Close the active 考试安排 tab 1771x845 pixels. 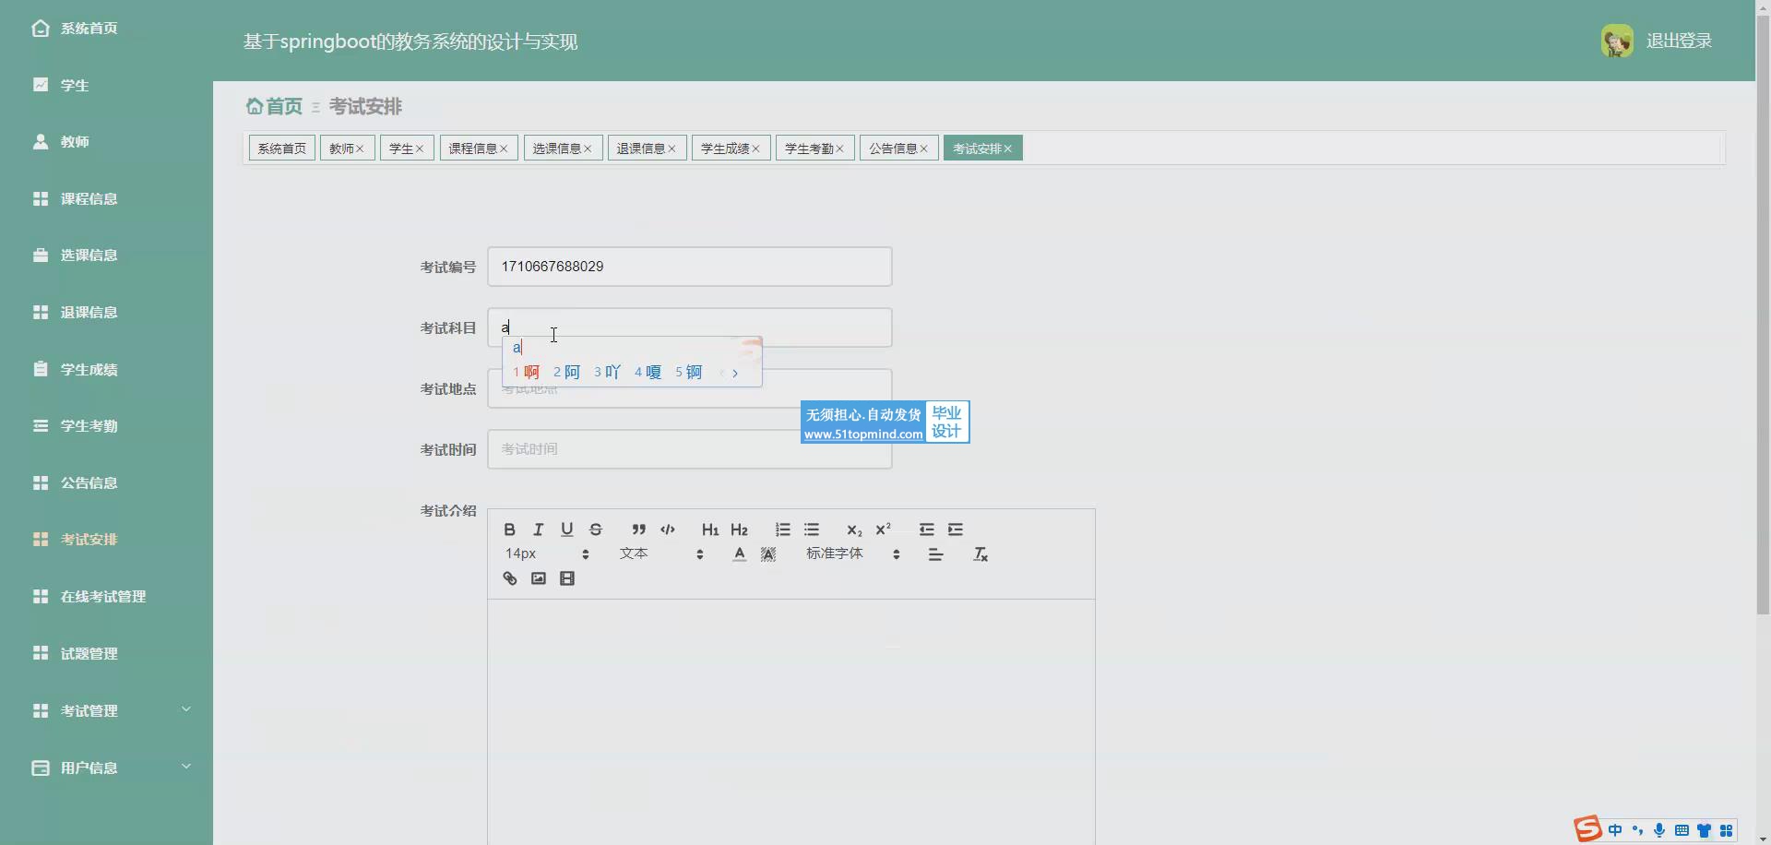[x=1007, y=149]
